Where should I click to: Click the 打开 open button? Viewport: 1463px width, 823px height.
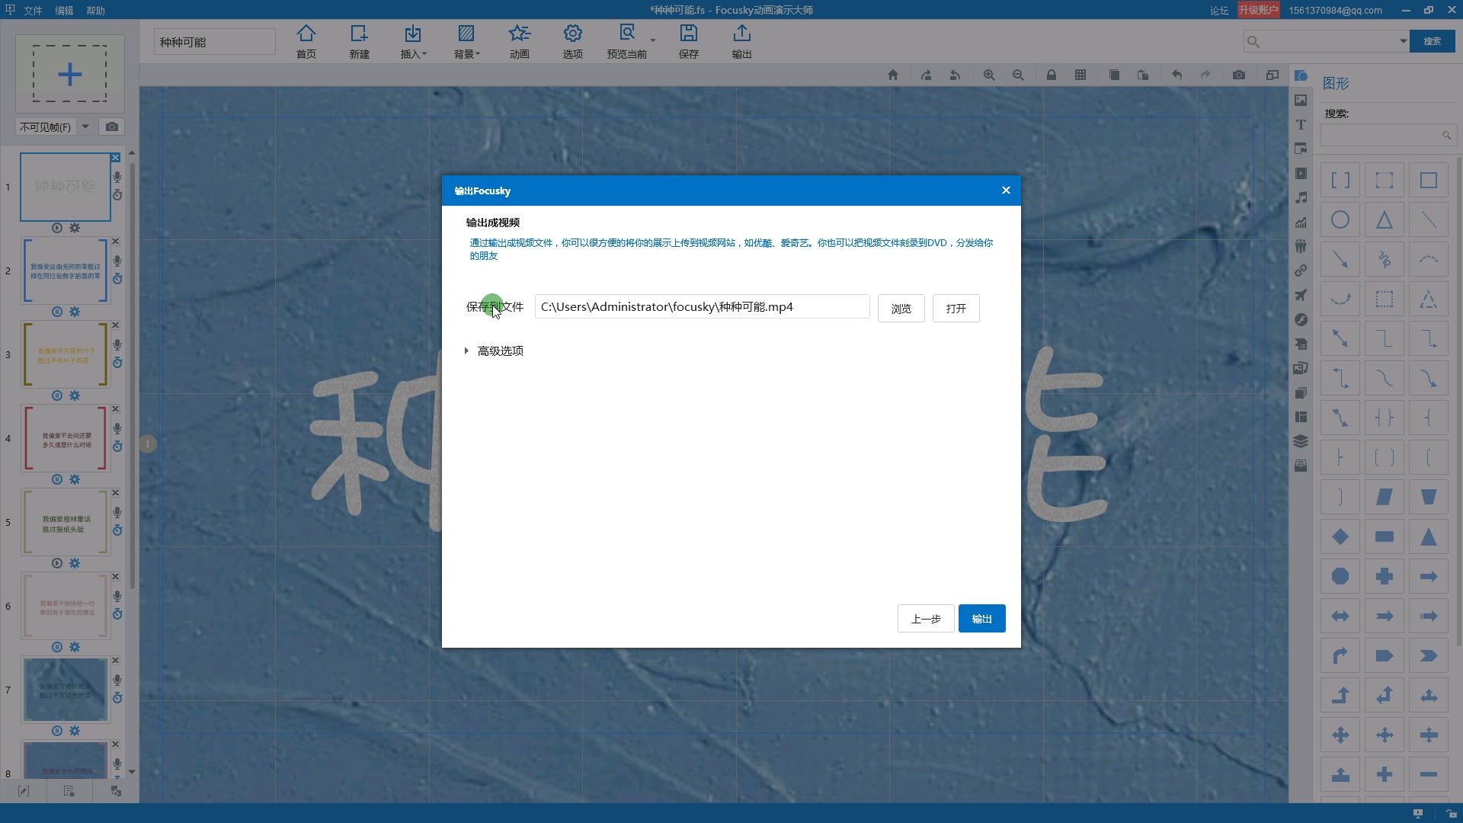click(x=956, y=309)
